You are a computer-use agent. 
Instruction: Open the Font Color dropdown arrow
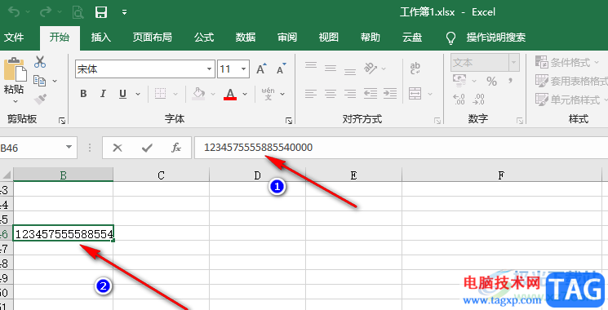(245, 94)
